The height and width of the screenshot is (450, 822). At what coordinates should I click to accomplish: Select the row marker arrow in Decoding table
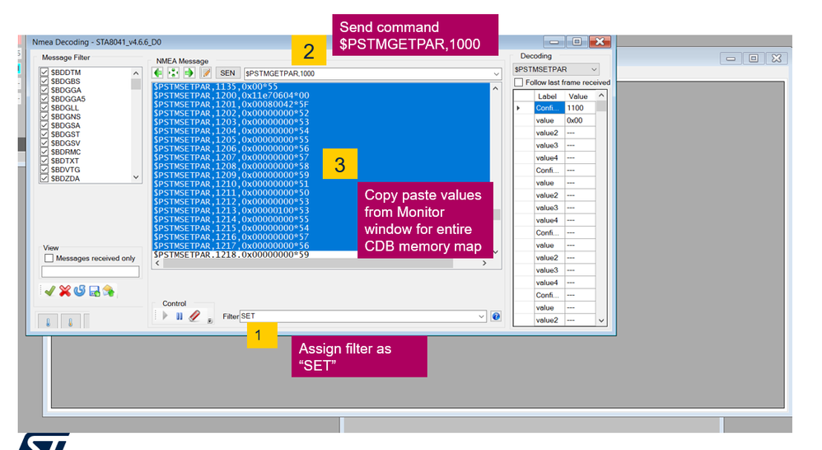coord(518,108)
